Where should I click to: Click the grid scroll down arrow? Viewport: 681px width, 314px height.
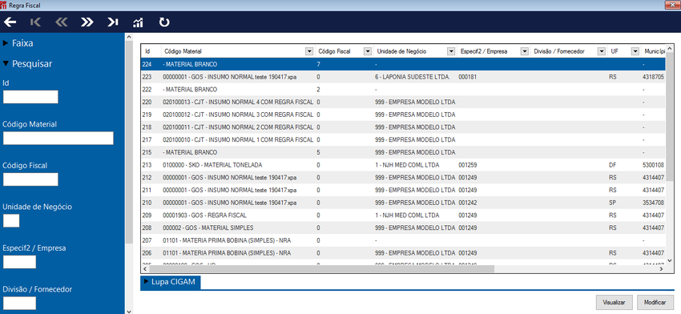coord(669,260)
